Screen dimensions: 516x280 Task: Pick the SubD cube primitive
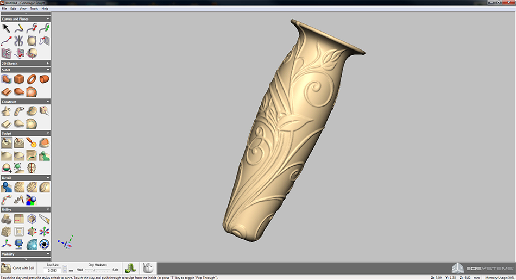coord(20,79)
